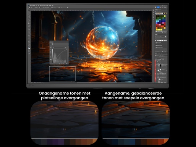
Task: Click the delete swatch trash icon
Action: [166, 33]
